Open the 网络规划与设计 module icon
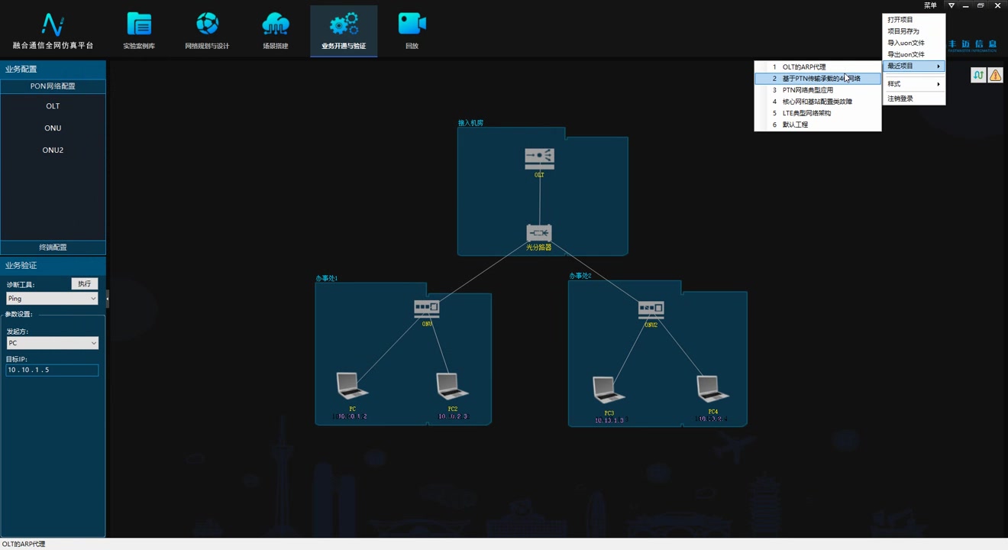The height and width of the screenshot is (550, 1008). point(207,24)
